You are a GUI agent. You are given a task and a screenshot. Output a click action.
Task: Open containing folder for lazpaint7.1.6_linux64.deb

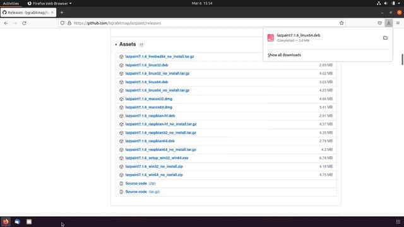pos(385,38)
